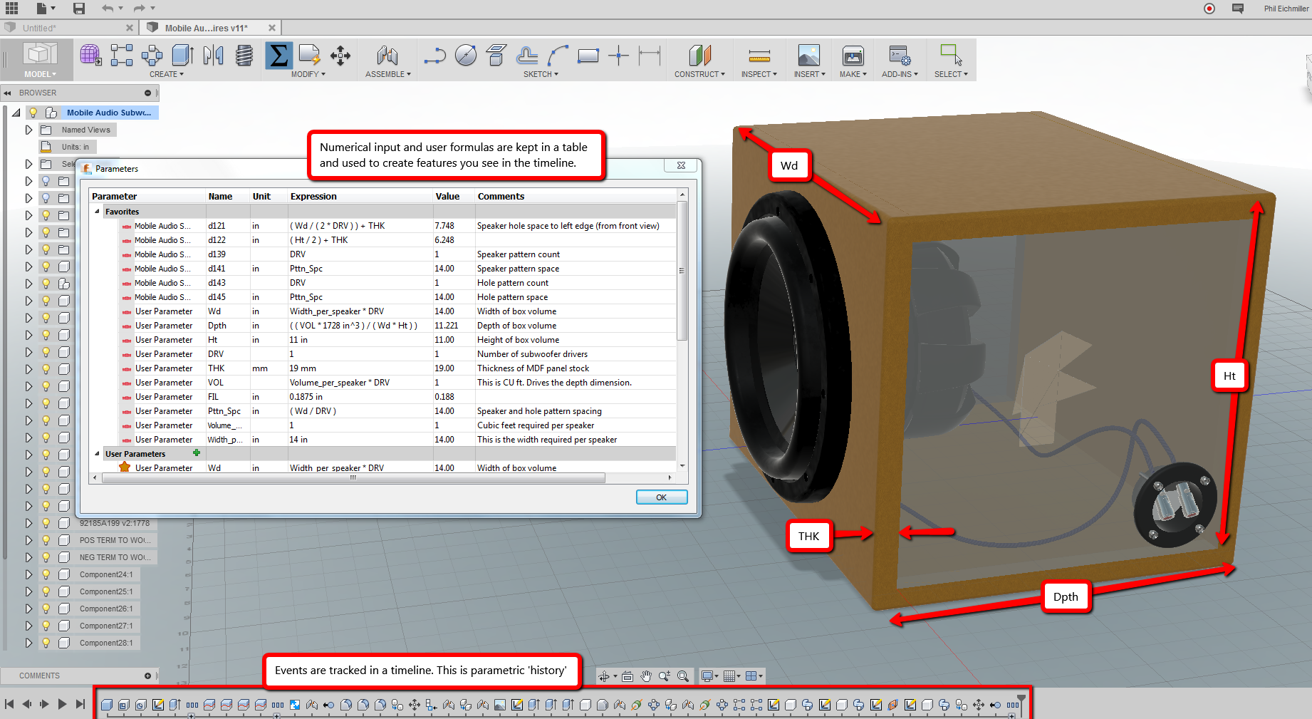Expand the Component28:1 tree node

coord(28,643)
